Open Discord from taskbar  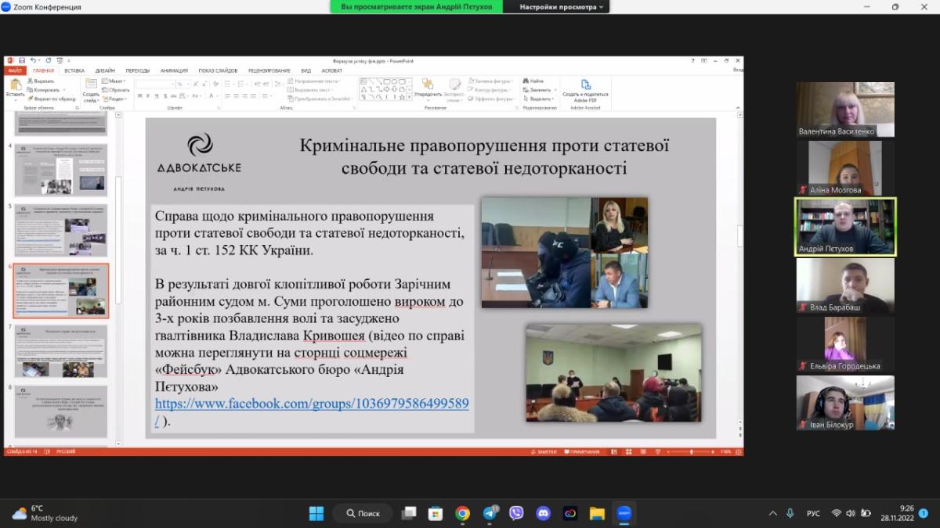pos(543,513)
